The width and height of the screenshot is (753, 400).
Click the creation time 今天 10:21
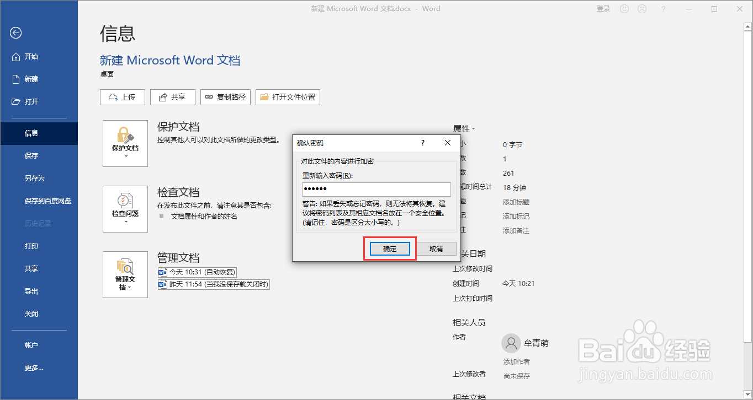coord(518,284)
